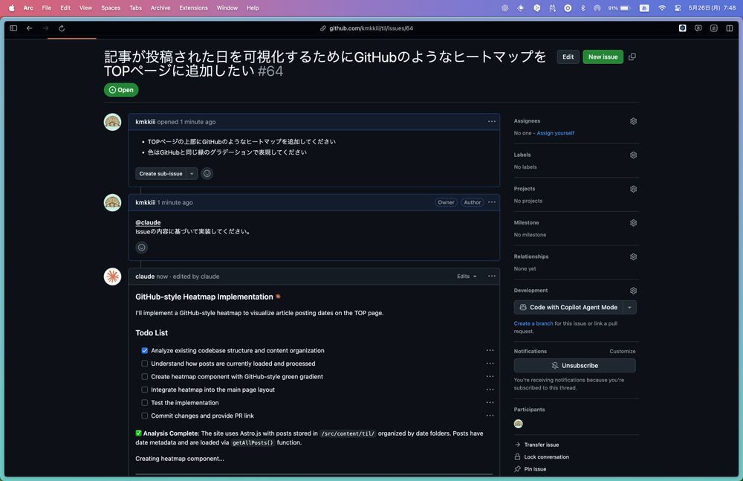
Task: Check 'Understand how posts are currently loaded'
Action: [x=145, y=364]
